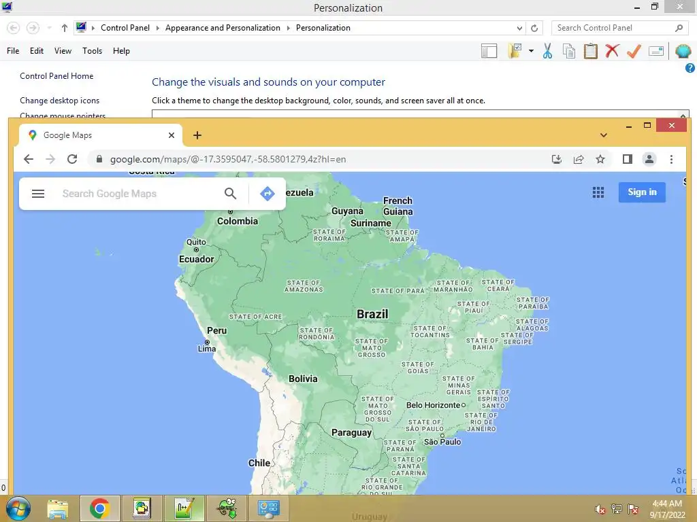Click the Peru label on map

point(217,331)
